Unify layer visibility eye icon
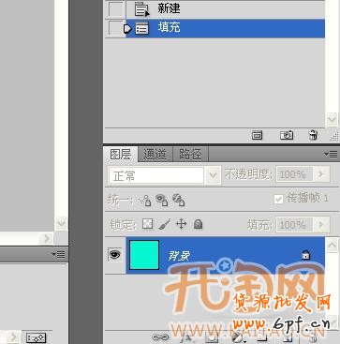Image resolution: width=340 pixels, height=344 pixels. pyautogui.click(x=162, y=200)
